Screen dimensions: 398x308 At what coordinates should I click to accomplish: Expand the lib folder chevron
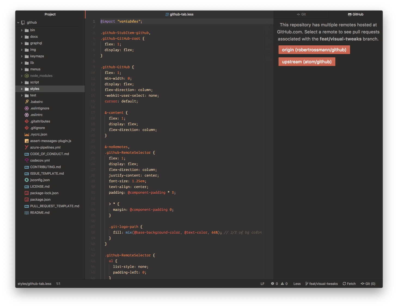(22, 63)
